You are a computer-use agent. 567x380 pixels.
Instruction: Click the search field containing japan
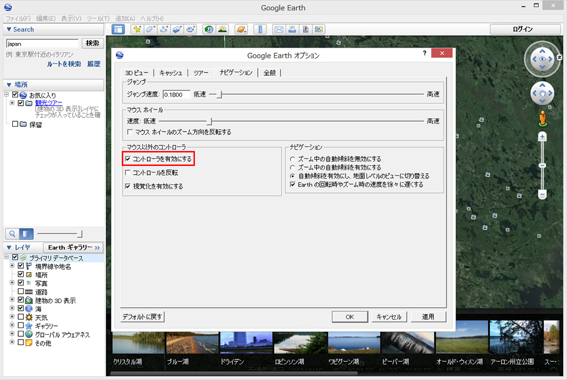pyautogui.click(x=42, y=44)
